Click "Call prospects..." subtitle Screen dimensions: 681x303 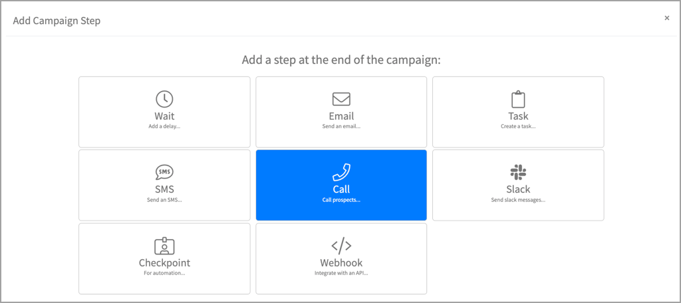[341, 199]
